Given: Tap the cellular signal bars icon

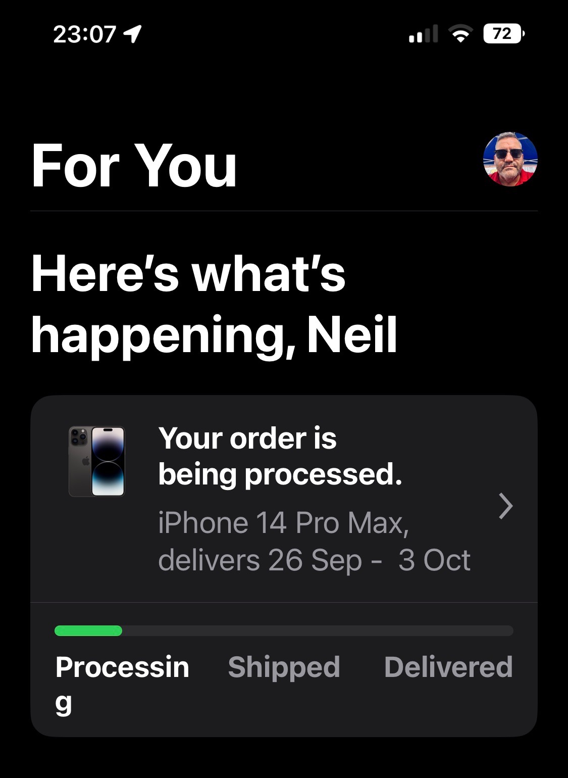Looking at the screenshot, I should pyautogui.click(x=423, y=34).
